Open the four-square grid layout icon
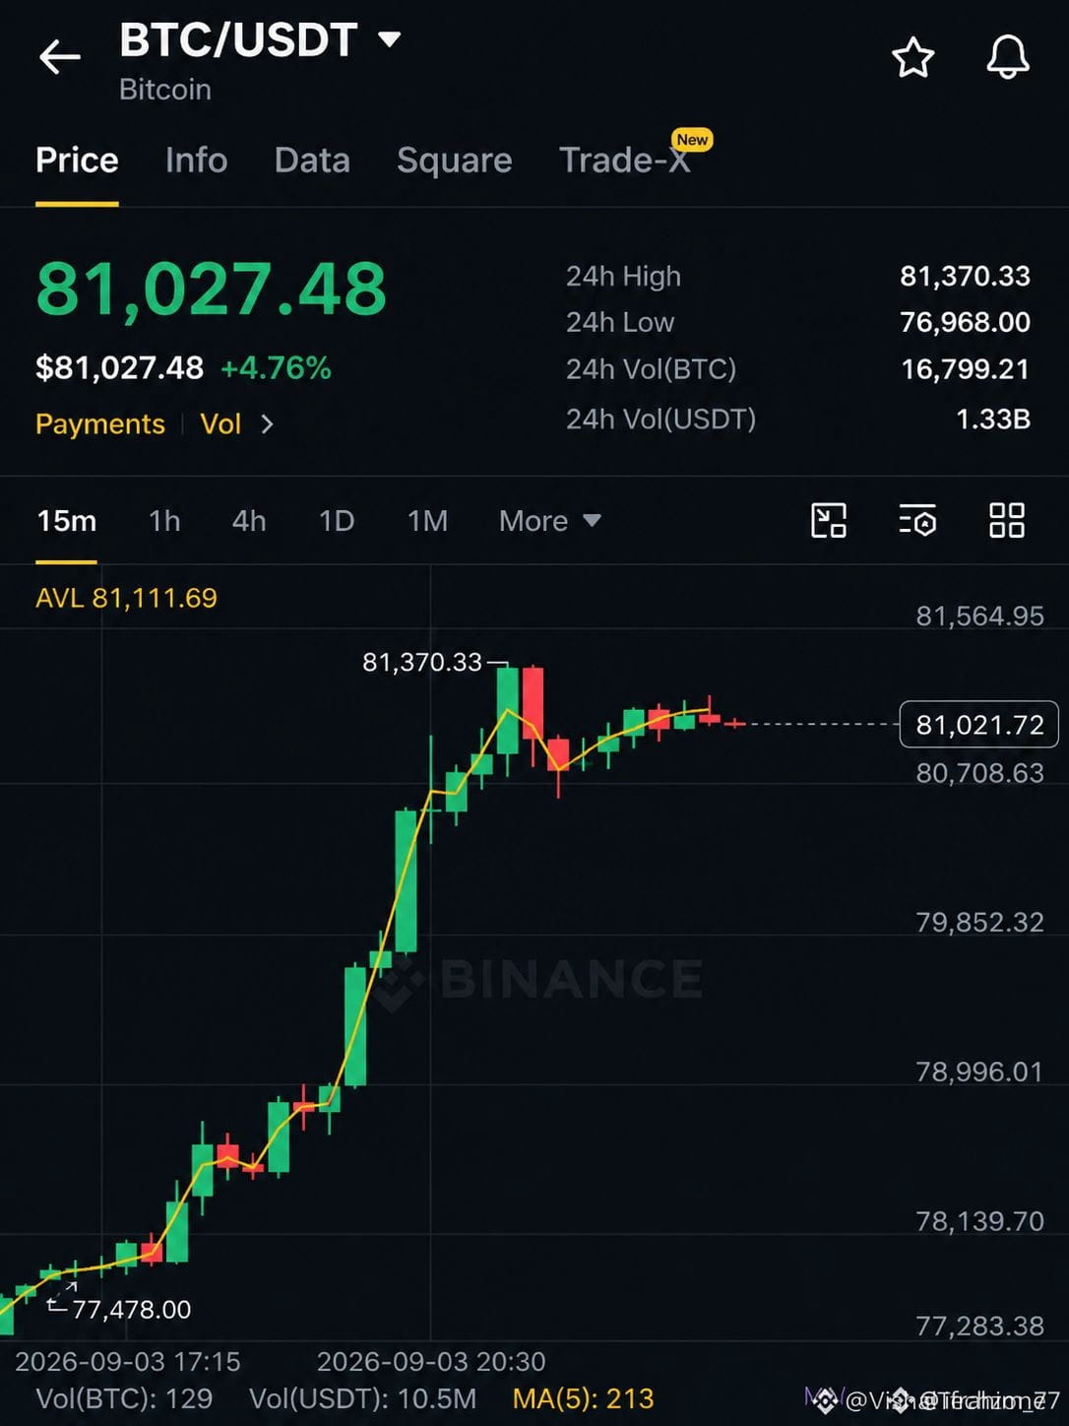The width and height of the screenshot is (1069, 1426). click(1007, 520)
